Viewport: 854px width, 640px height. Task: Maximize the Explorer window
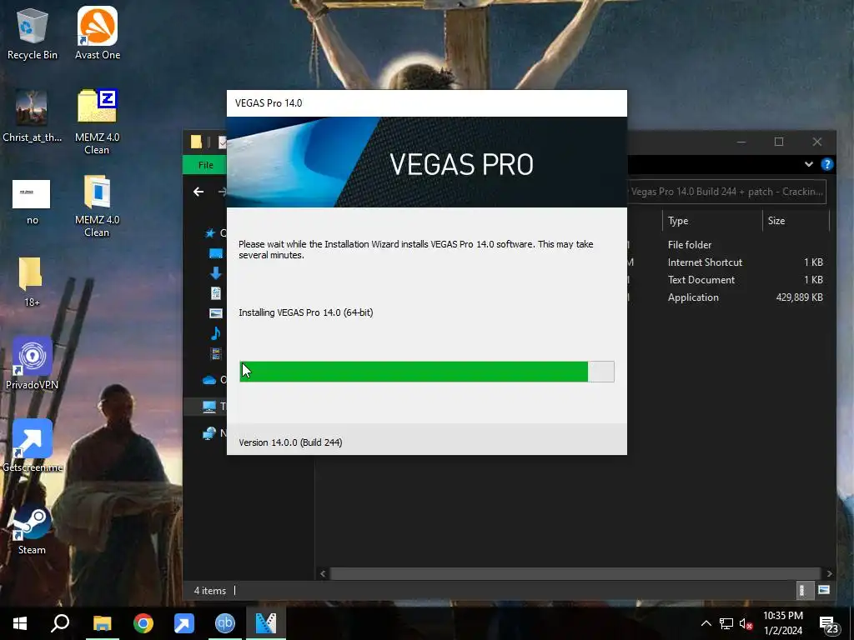coord(779,142)
